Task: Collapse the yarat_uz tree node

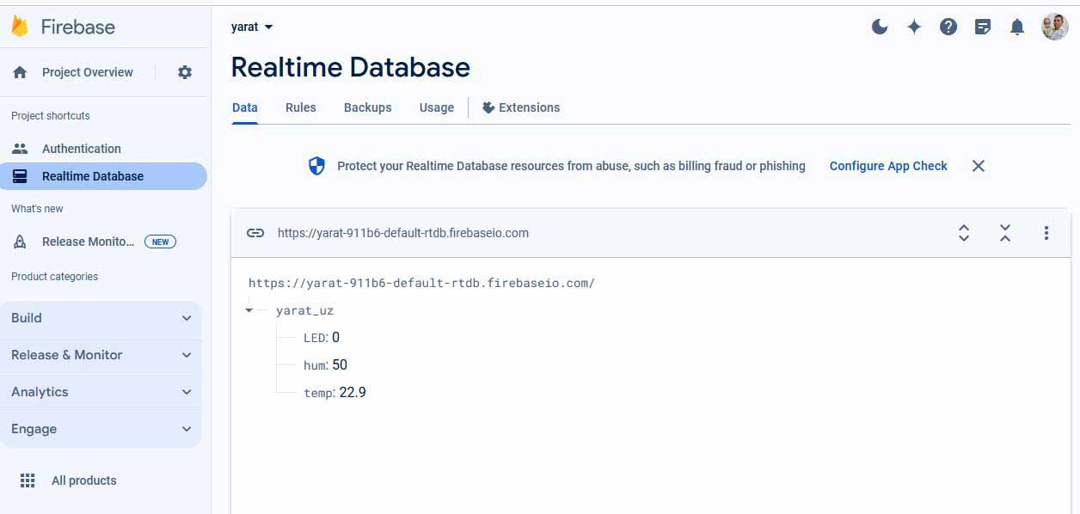Action: (x=249, y=310)
